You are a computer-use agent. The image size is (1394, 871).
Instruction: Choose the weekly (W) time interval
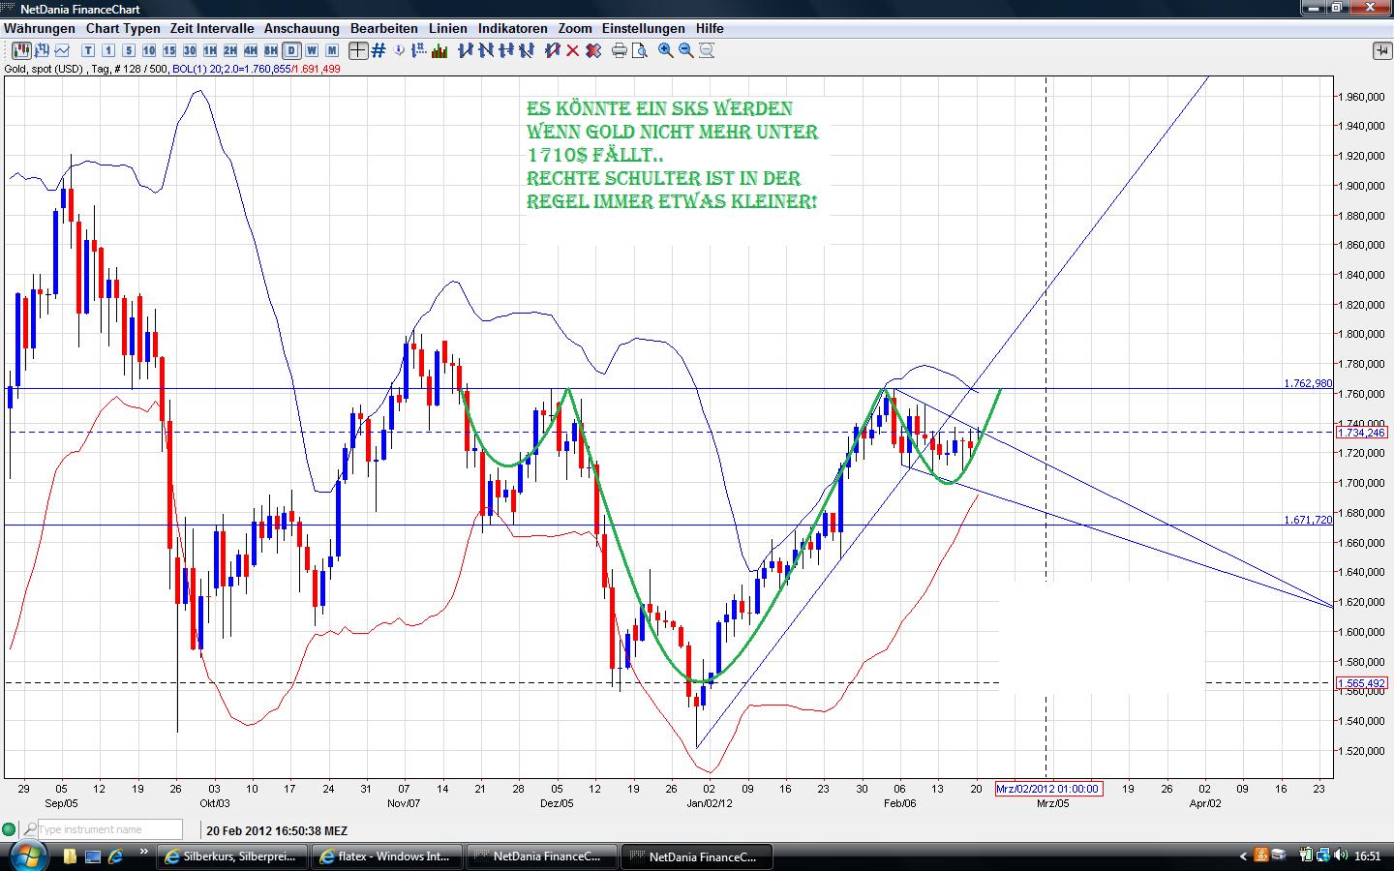tap(312, 50)
